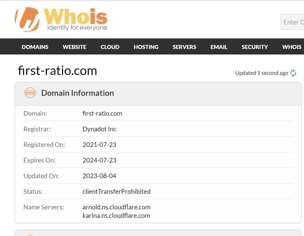Click the first-ratio.com page heading
The width and height of the screenshot is (304, 236).
[x=57, y=71]
